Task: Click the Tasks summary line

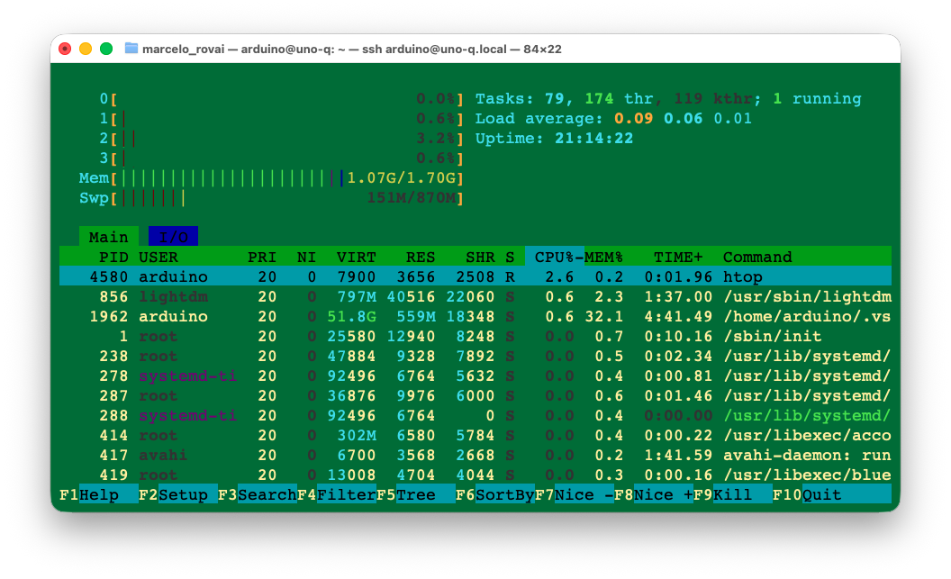Action: pos(667,98)
